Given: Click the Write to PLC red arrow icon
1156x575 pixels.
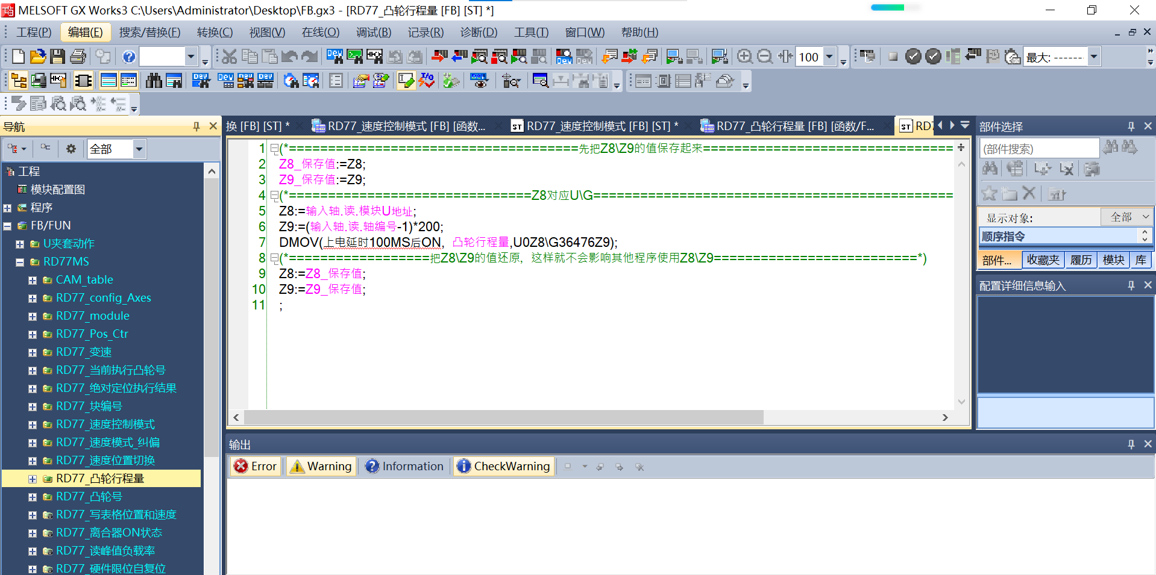Looking at the screenshot, I should point(439,57).
